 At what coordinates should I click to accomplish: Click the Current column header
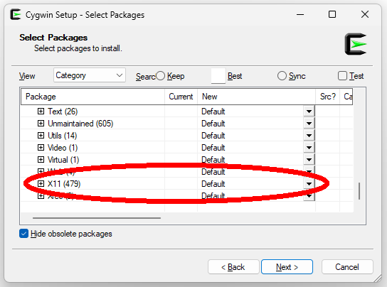[x=181, y=97]
